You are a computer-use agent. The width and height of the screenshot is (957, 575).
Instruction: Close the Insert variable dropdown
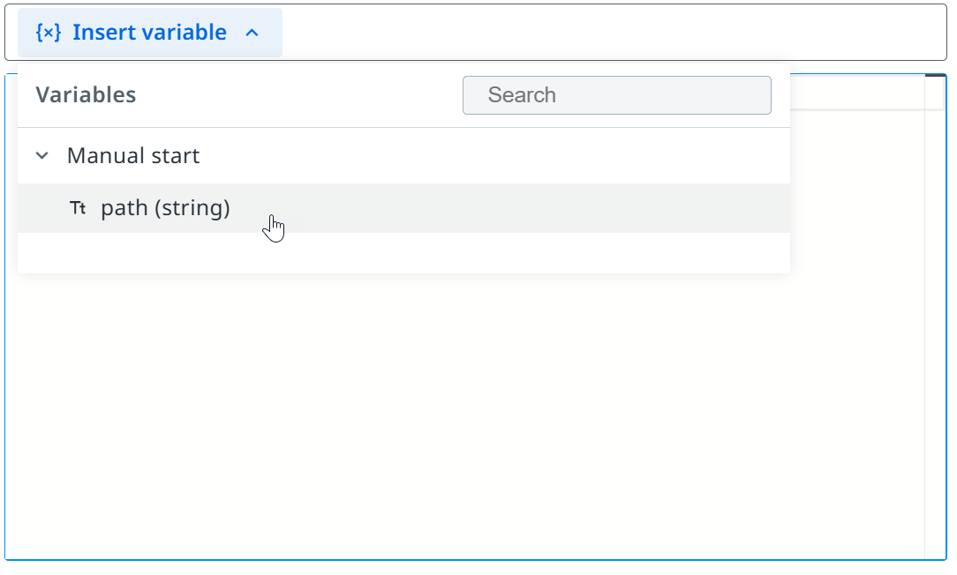coord(149,33)
